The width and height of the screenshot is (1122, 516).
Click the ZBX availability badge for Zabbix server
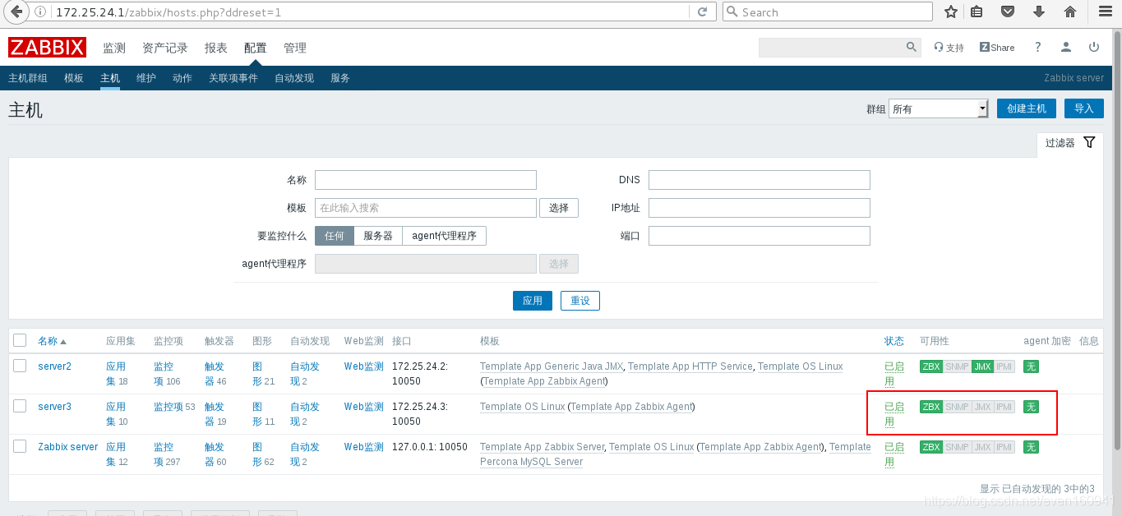pyautogui.click(x=931, y=447)
